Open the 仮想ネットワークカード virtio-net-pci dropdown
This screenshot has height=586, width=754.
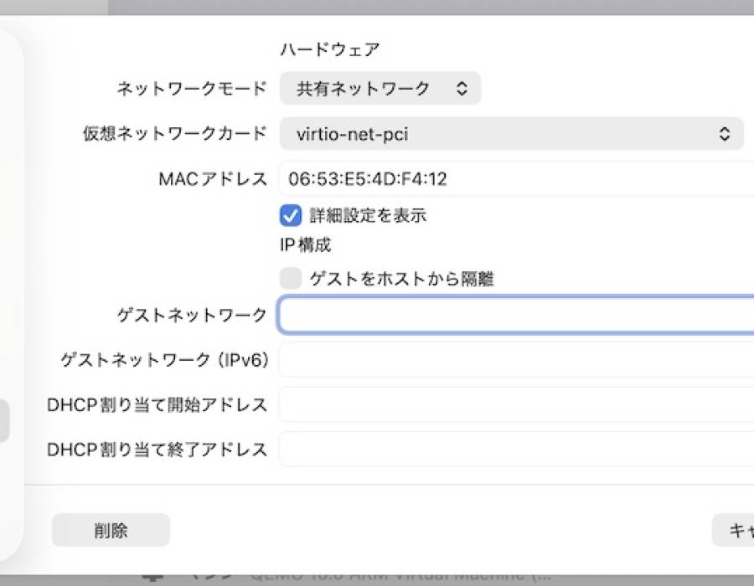(x=512, y=134)
